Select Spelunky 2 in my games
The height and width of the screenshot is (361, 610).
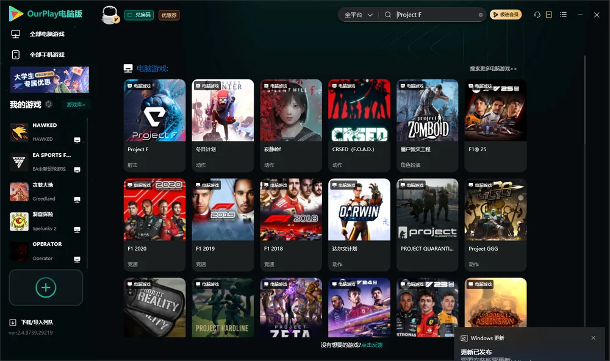tap(46, 221)
